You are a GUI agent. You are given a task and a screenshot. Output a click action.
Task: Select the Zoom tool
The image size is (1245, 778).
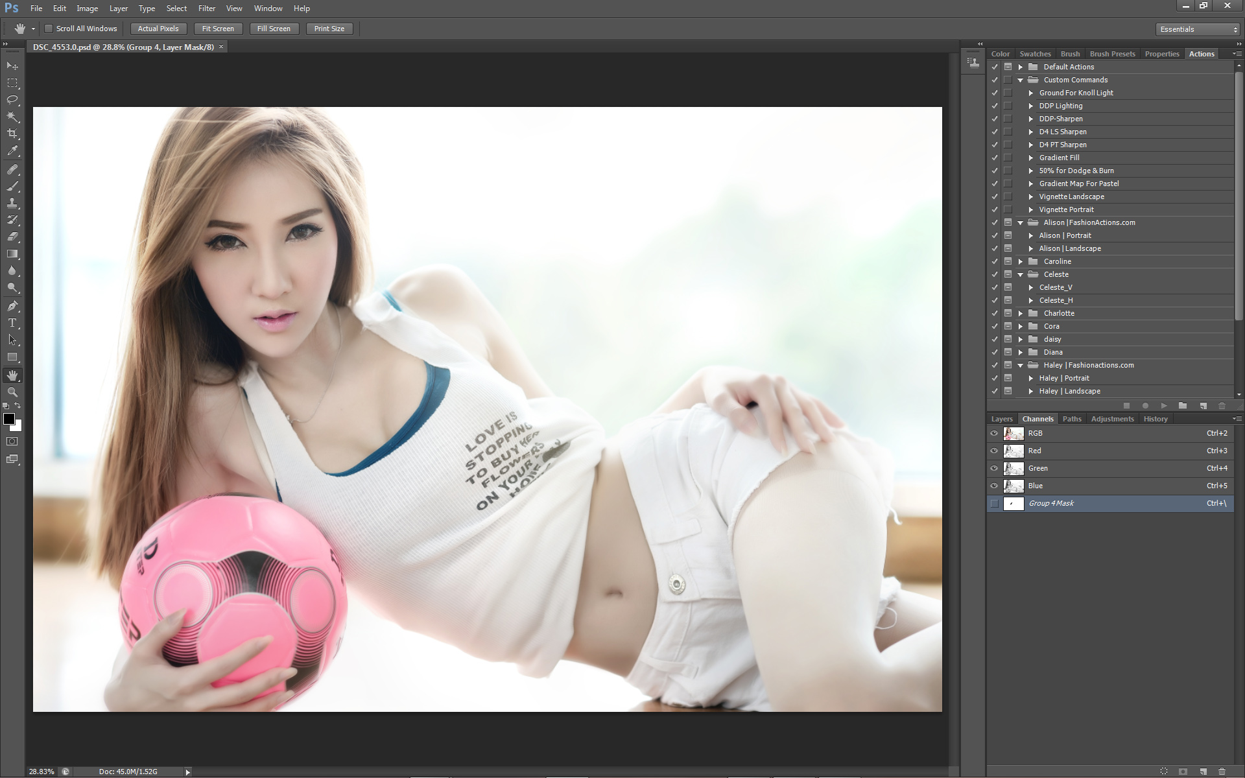(12, 392)
